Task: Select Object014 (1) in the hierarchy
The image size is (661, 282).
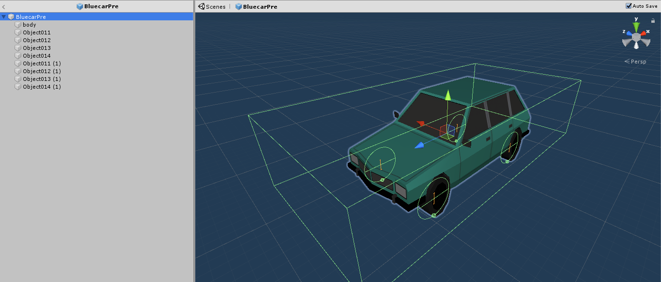Action: [42, 87]
